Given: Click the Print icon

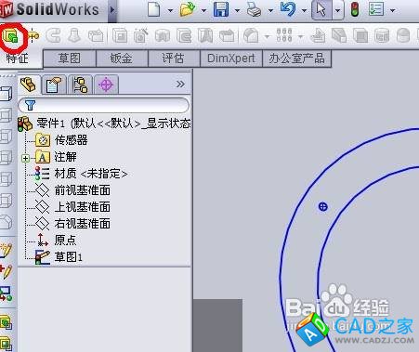Looking at the screenshot, I should tap(255, 10).
